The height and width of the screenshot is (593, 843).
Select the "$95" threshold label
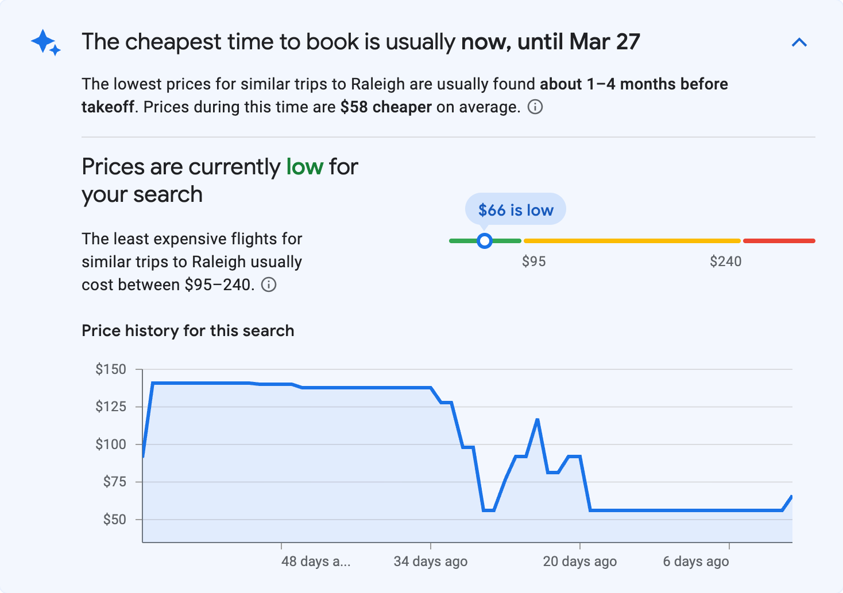(534, 261)
